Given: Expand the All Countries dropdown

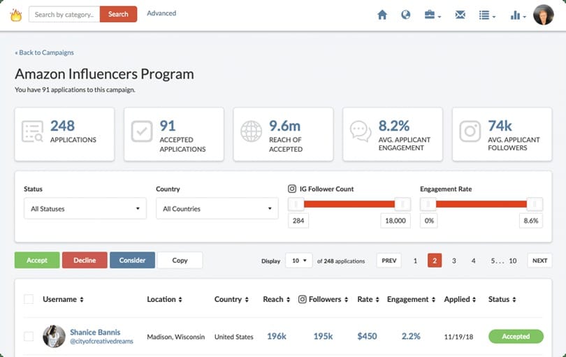Looking at the screenshot, I should [x=217, y=209].
